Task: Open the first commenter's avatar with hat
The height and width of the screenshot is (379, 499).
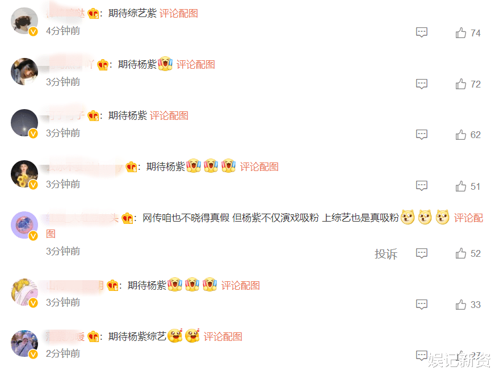Action: 24,21
